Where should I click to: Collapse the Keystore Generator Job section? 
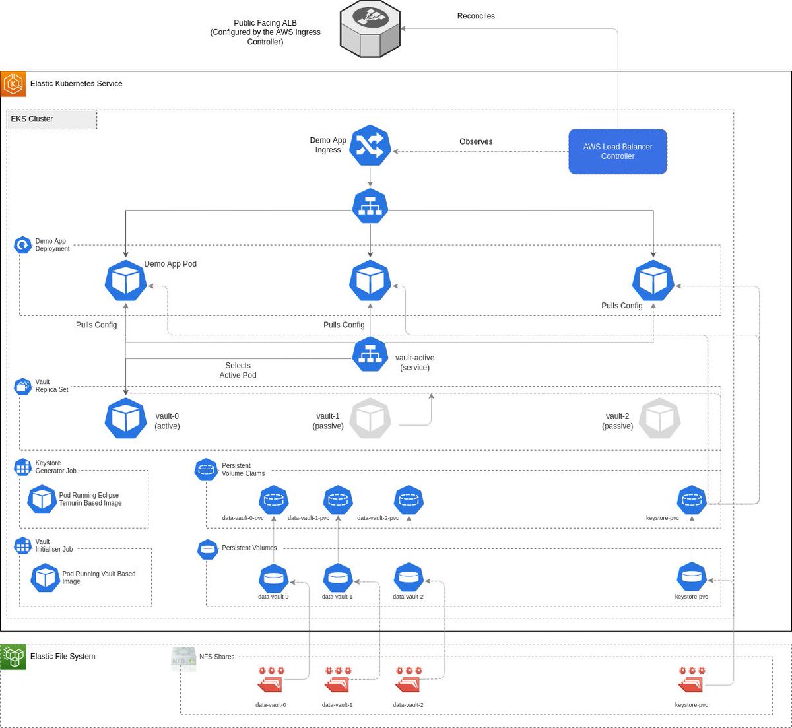[x=22, y=467]
